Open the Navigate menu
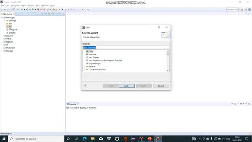The width and height of the screenshot is (252, 142). [x=15, y=6]
